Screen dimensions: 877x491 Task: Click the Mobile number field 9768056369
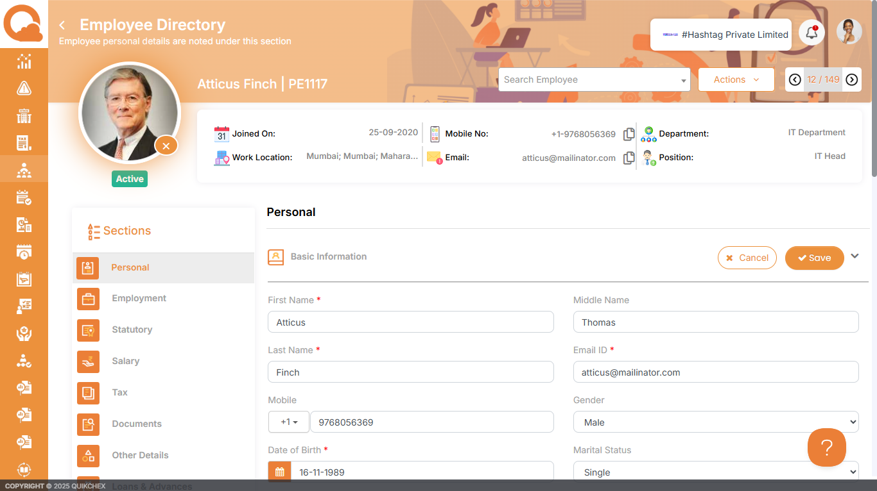pos(432,422)
